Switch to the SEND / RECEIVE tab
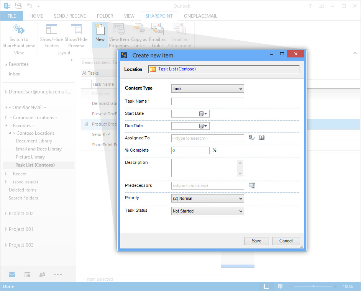 70,16
